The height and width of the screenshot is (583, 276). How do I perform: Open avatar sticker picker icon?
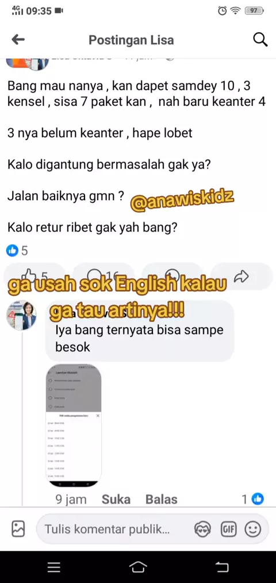(x=202, y=529)
